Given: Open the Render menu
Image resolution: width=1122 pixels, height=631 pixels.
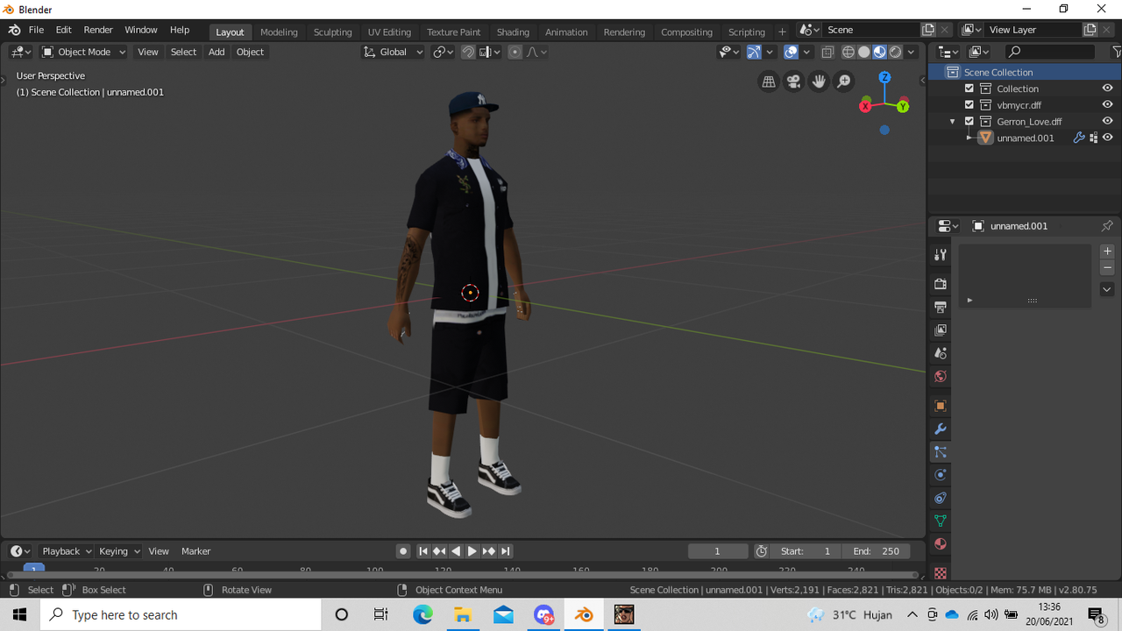Looking at the screenshot, I should (98, 30).
